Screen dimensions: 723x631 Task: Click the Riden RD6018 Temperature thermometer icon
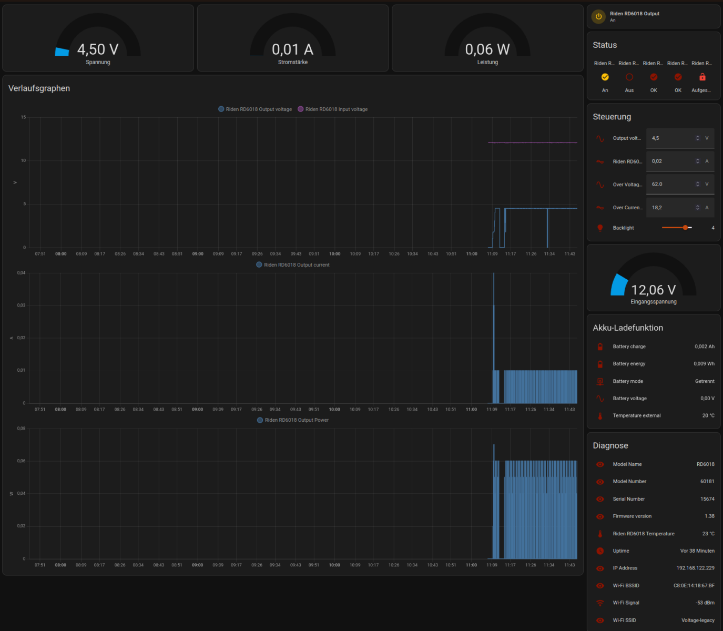600,534
